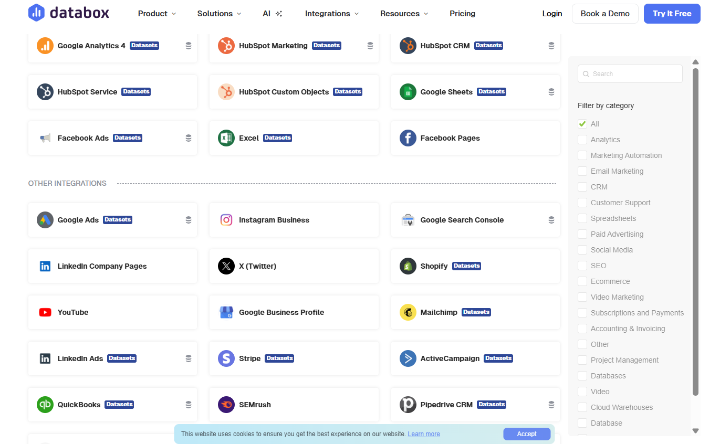This screenshot has width=720, height=444.
Task: Expand the Integrations dropdown menu
Action: click(331, 13)
